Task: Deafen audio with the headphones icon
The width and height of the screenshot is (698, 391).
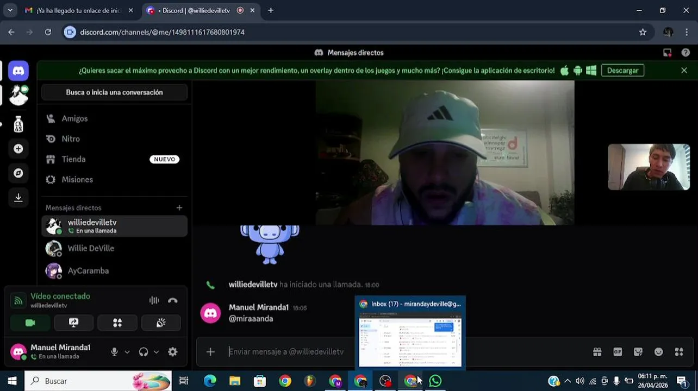Action: (x=144, y=352)
